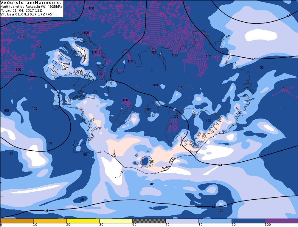Click the orange 10–20 legend swatch
Screen dimensions: 298x227
tap(50, 221)
